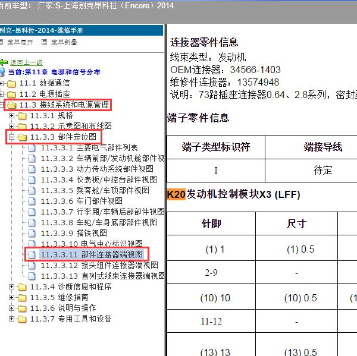The height and width of the screenshot is (356, 357).
Task: Open 11.3.3.9 搭铁视图
Action: coord(74,233)
